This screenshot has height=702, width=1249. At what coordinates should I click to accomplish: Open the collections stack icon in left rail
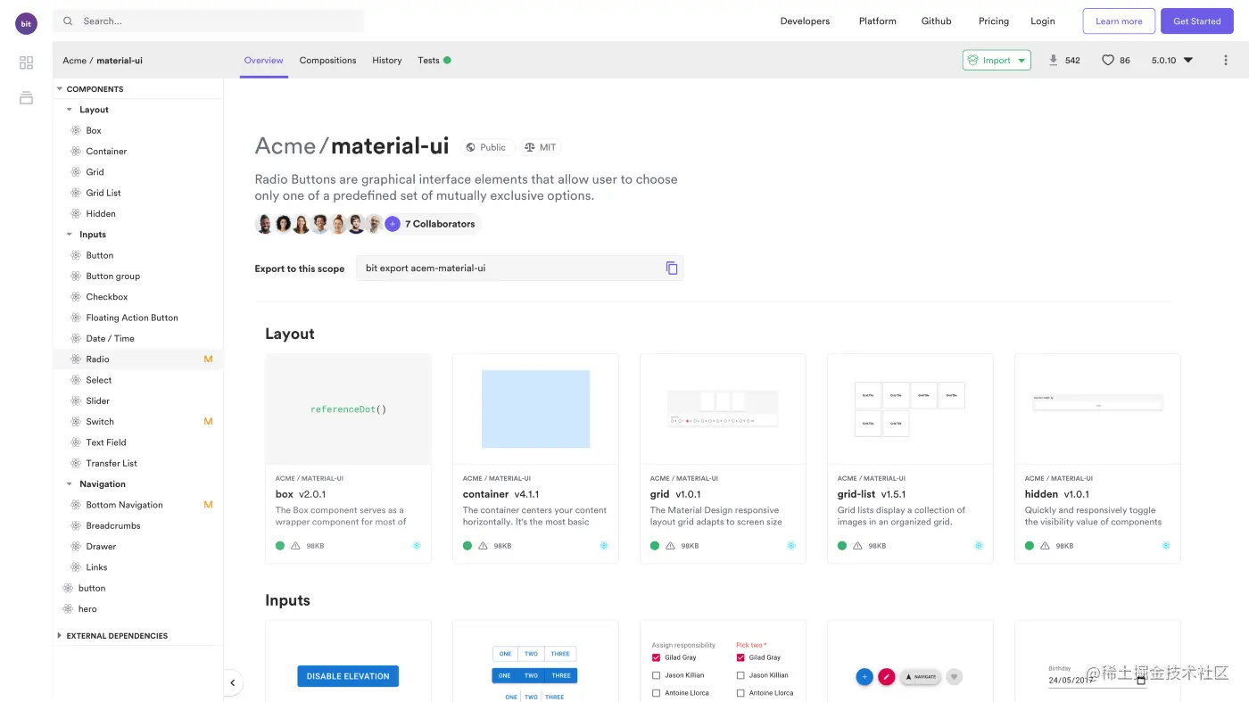point(26,97)
